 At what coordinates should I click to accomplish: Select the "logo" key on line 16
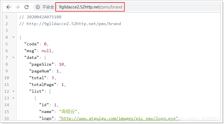click(x=47, y=118)
